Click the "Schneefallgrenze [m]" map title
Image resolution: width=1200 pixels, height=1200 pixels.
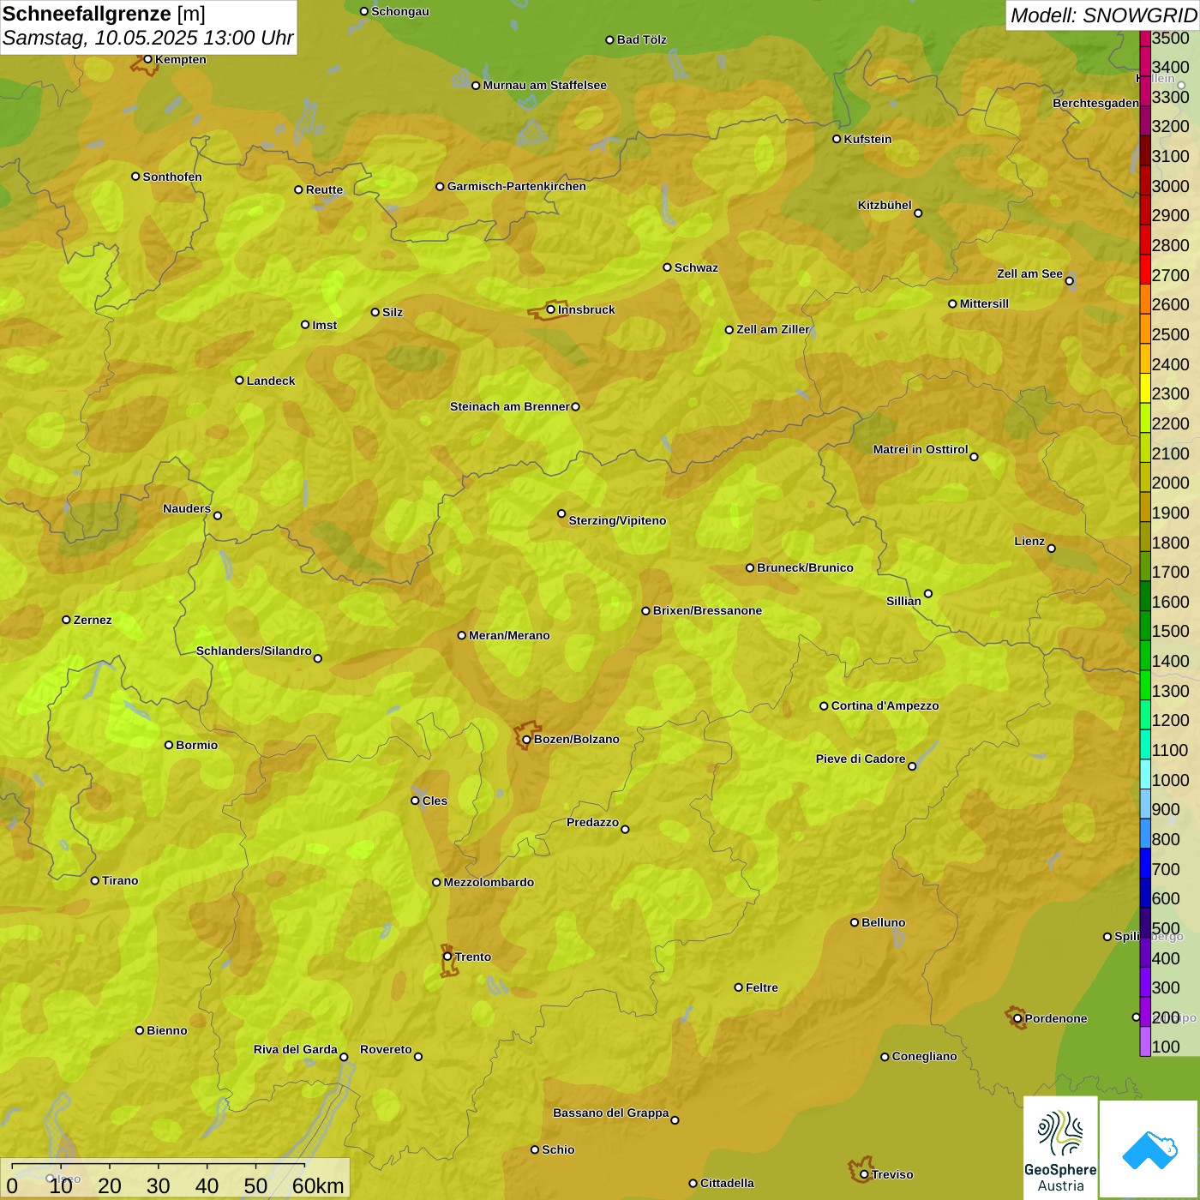pyautogui.click(x=104, y=14)
